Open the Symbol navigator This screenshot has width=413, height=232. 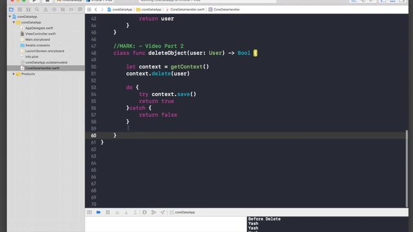point(28,10)
